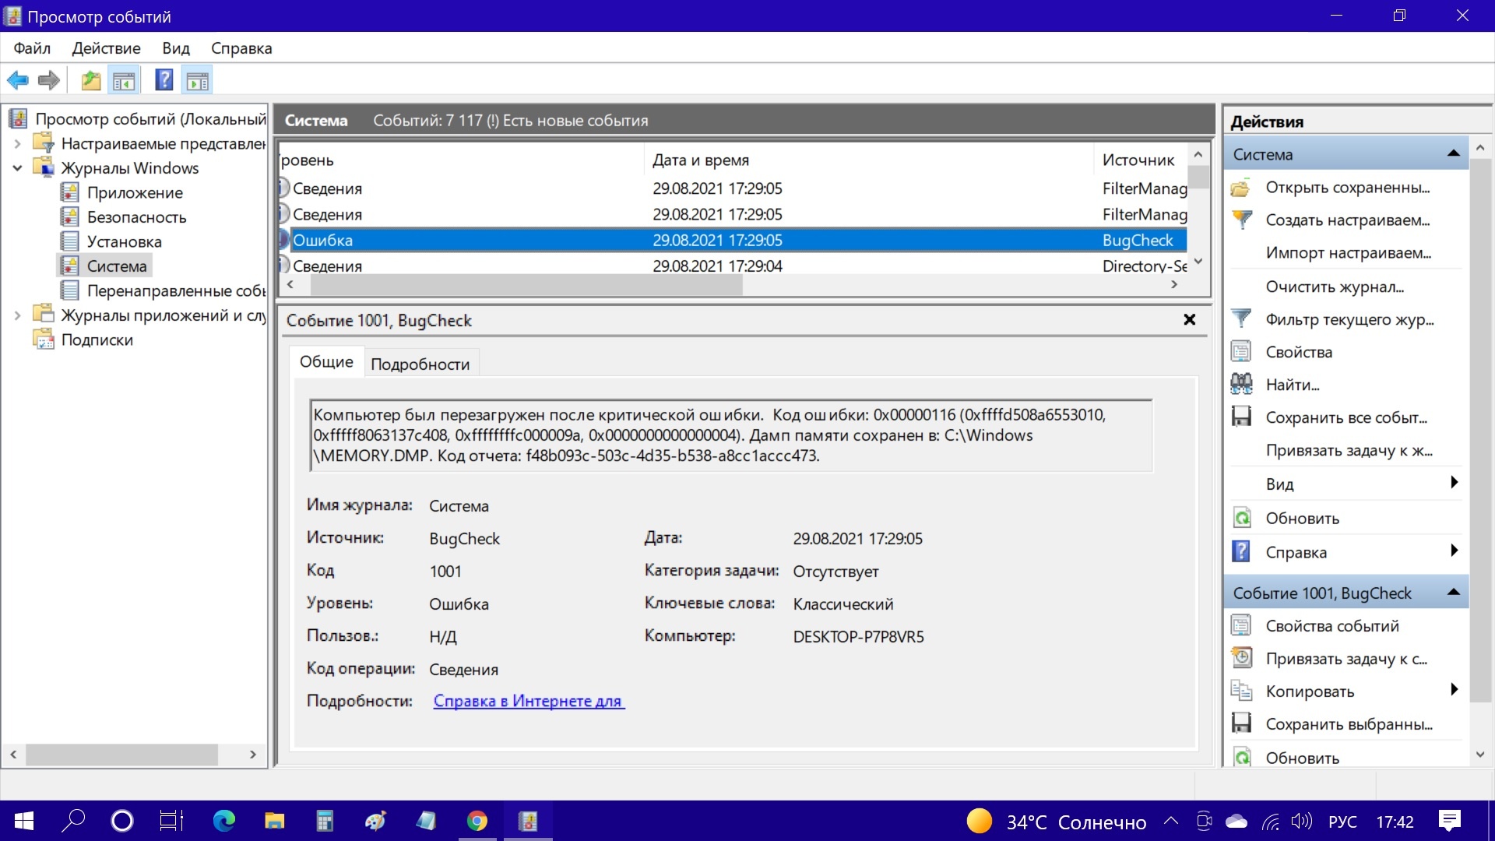Click the Save all events disk icon
Viewport: 1495px width, 841px height.
click(x=1241, y=417)
